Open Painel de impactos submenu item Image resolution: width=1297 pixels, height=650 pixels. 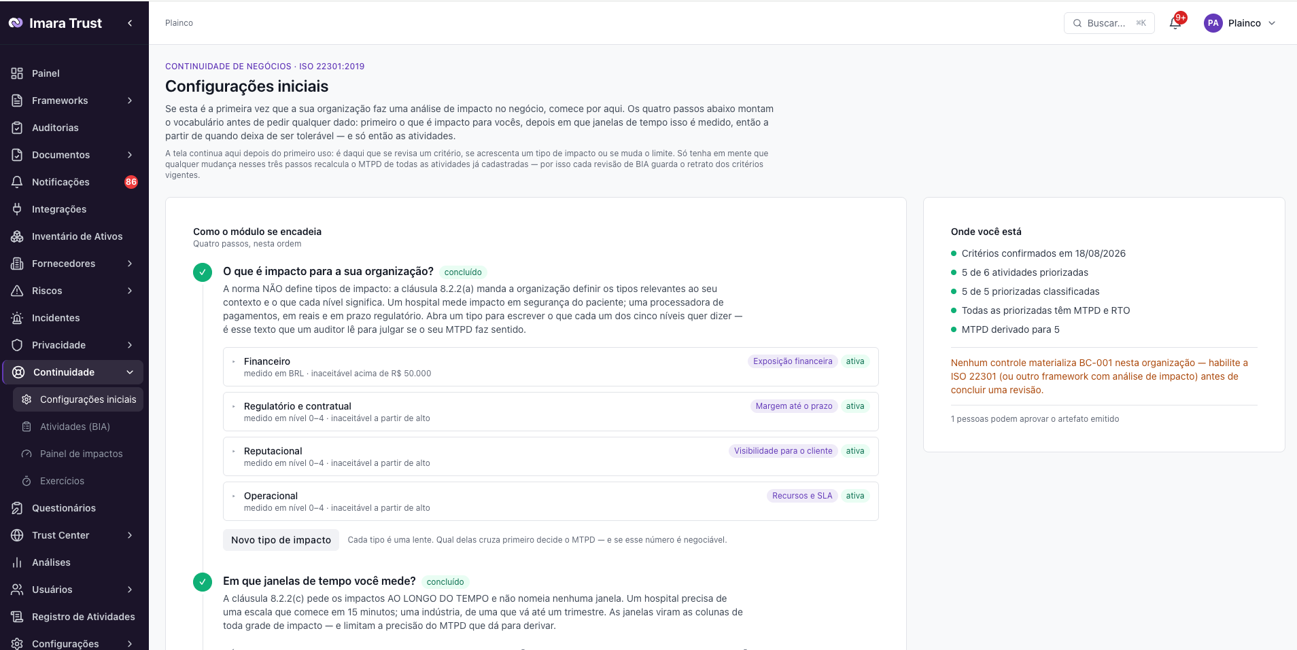[x=78, y=454]
